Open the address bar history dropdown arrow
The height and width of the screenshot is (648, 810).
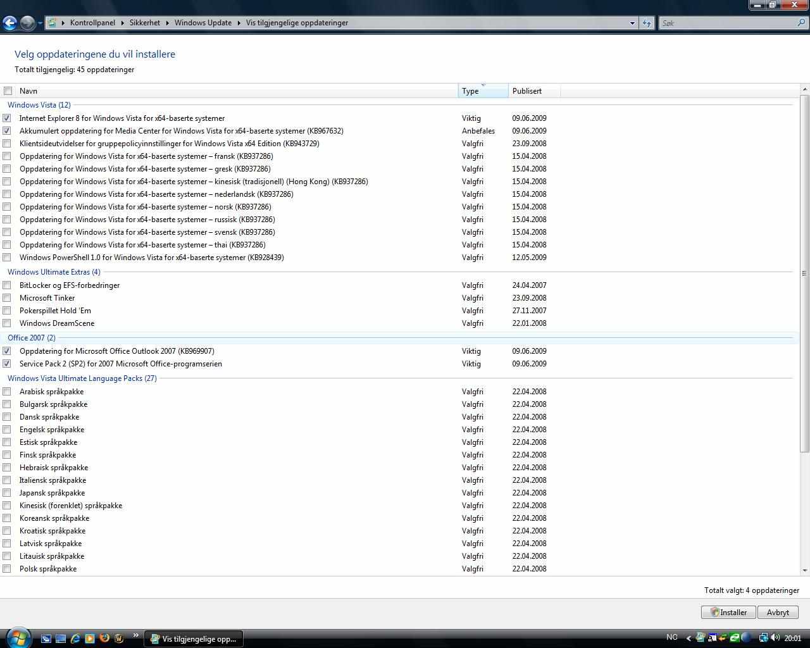(632, 23)
